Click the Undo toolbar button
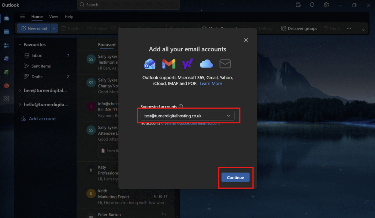Viewport: 375px width, 218px height. 332,29
